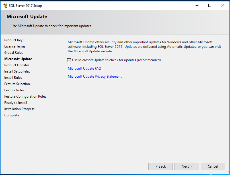230x175 pixels.
Task: Select the Microsoft Update step in sidebar
Action: (18, 59)
